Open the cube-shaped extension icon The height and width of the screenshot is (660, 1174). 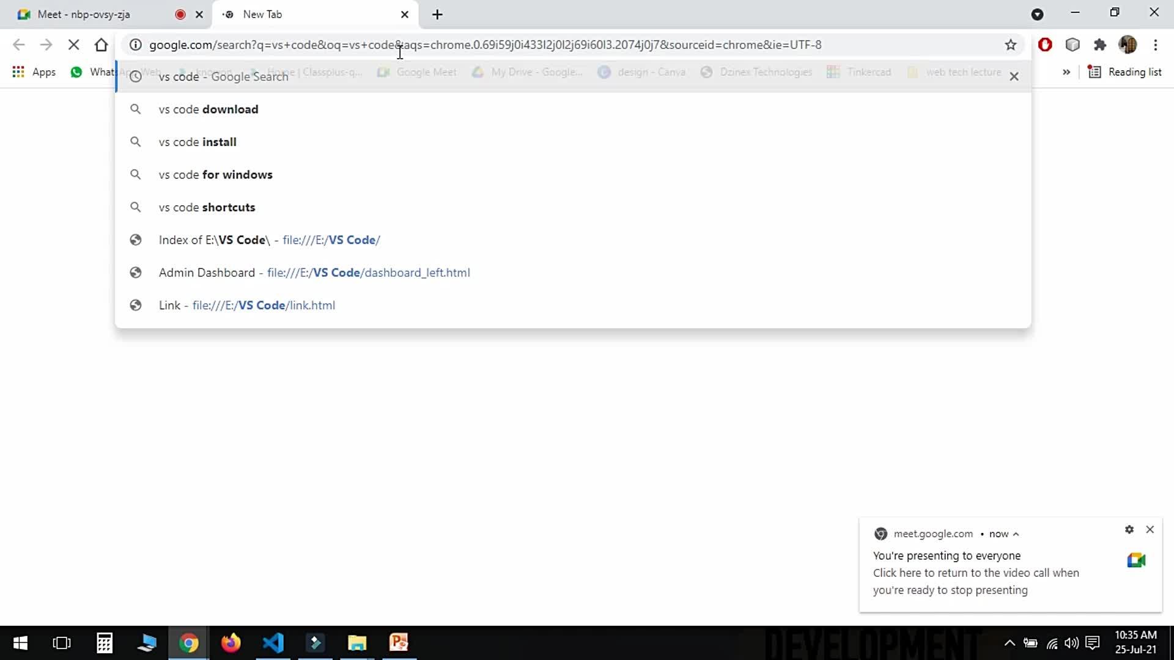click(1072, 45)
